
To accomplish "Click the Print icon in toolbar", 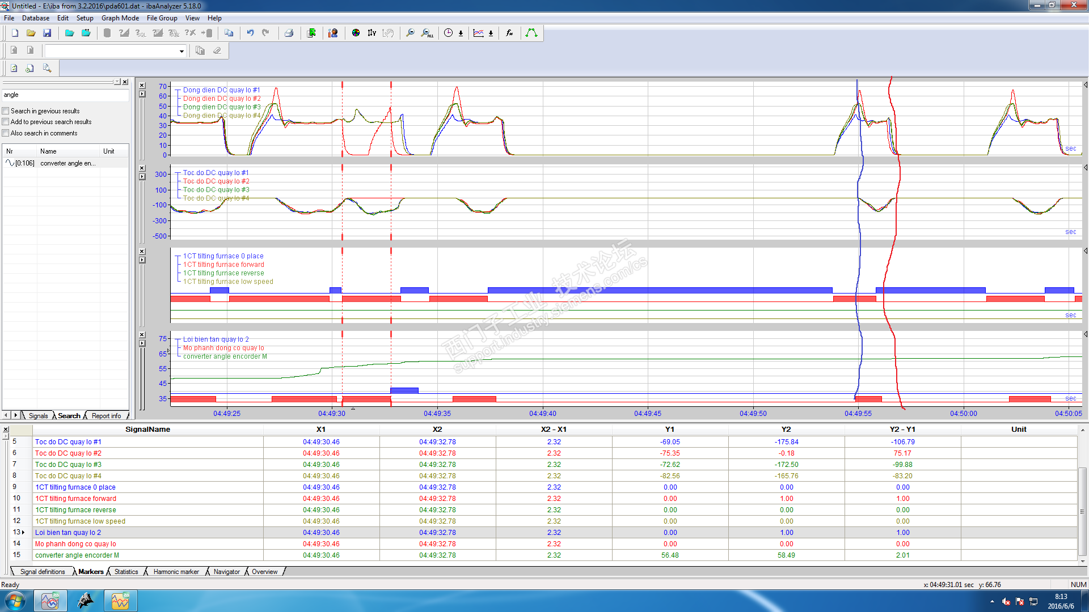I will point(289,33).
